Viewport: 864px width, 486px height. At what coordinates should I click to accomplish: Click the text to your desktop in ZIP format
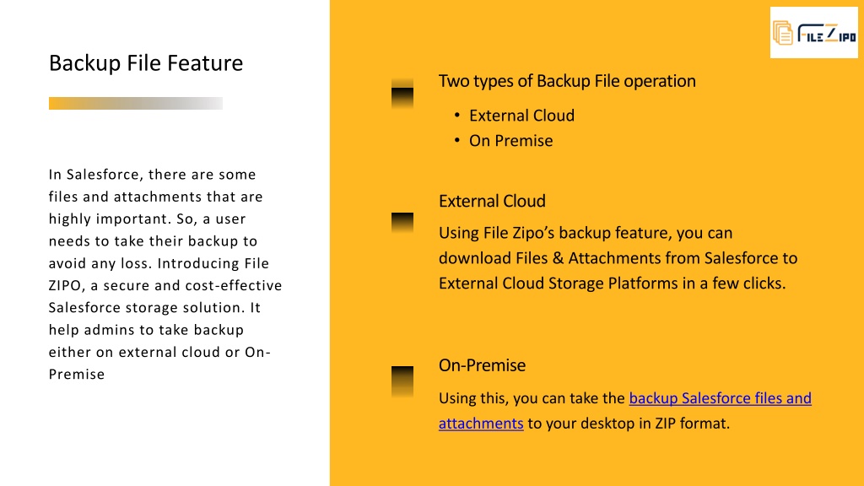[x=629, y=424]
